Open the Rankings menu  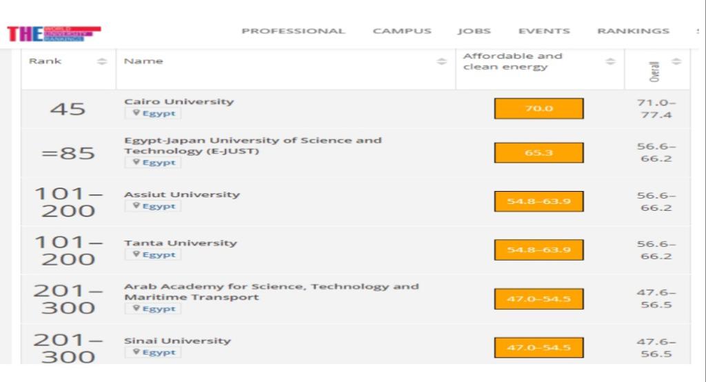tap(633, 31)
